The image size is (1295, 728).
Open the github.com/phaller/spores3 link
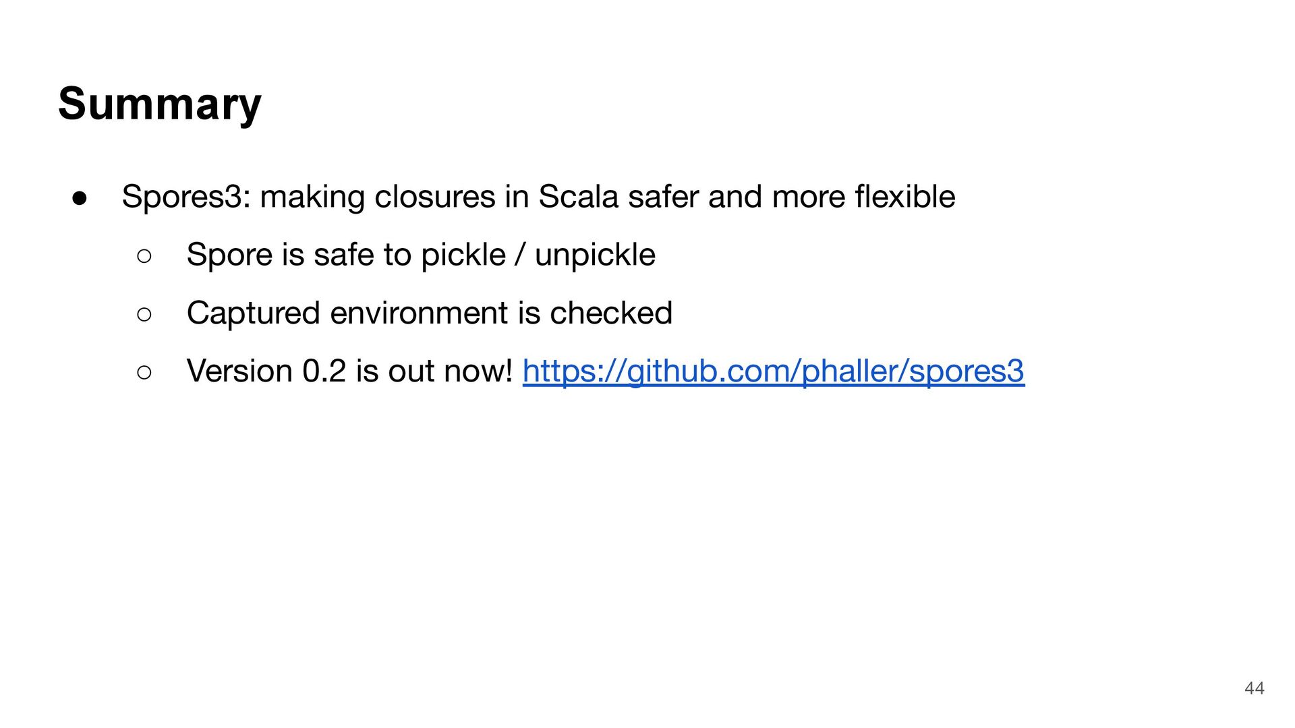774,371
